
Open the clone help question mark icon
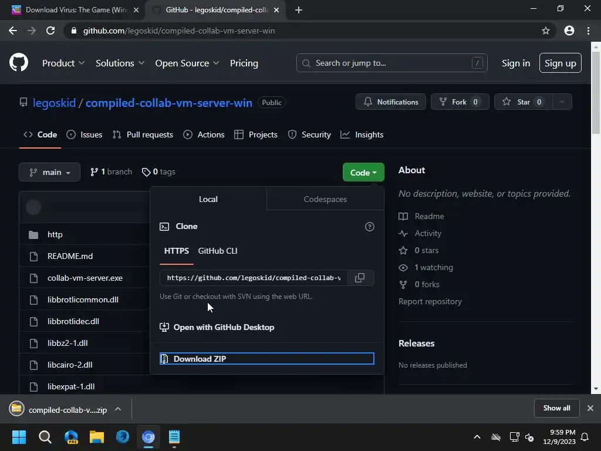(x=370, y=227)
